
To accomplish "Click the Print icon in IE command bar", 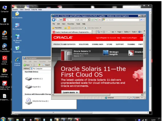I will [113, 32].
